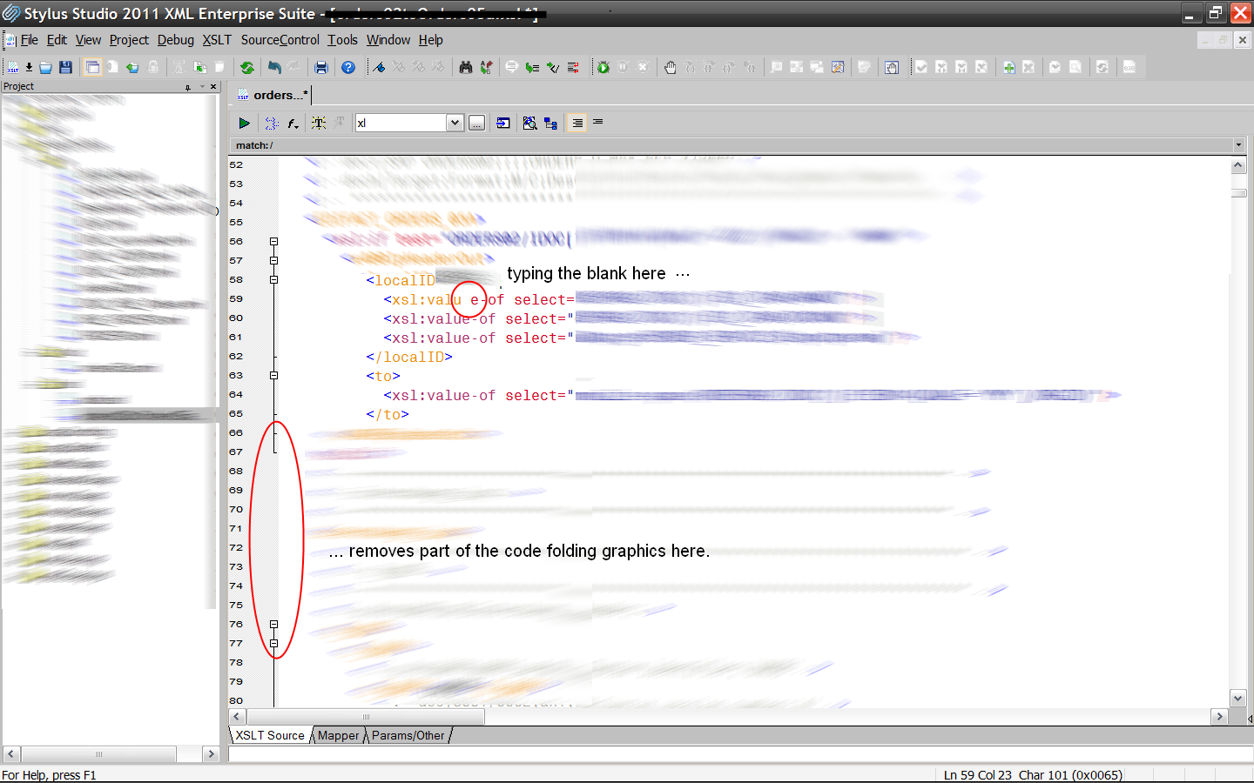Click the blue tree structure icon
Screen dimensions: 1254x783
(x=550, y=124)
